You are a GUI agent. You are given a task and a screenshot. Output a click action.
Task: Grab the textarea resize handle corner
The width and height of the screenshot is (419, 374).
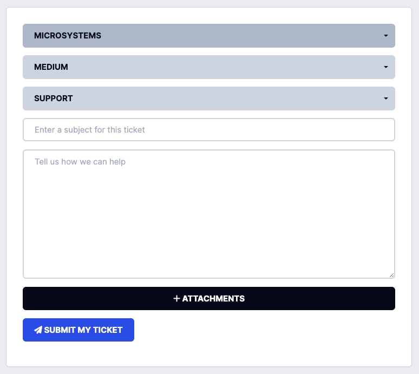pyautogui.click(x=391, y=275)
